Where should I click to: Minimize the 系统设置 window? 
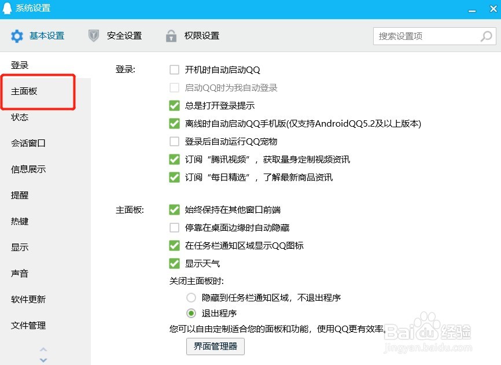472,11
